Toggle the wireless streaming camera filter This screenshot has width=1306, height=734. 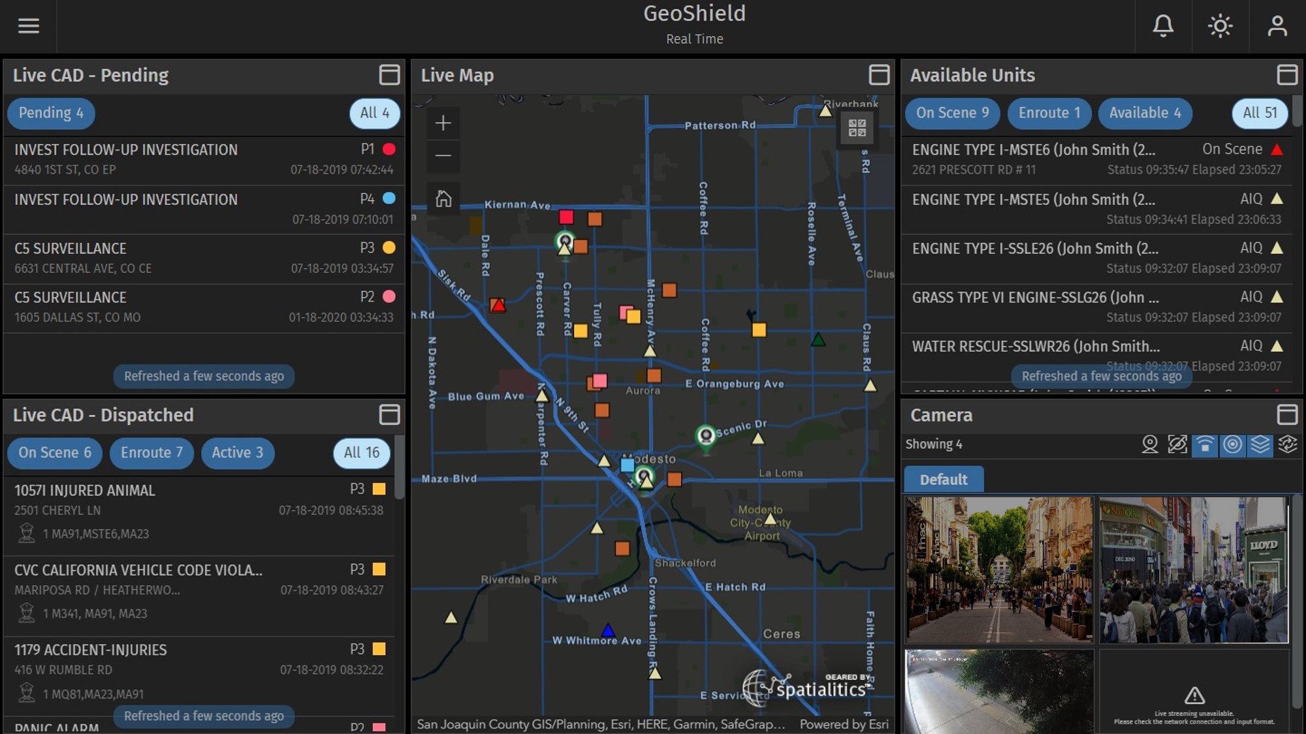click(x=1205, y=444)
